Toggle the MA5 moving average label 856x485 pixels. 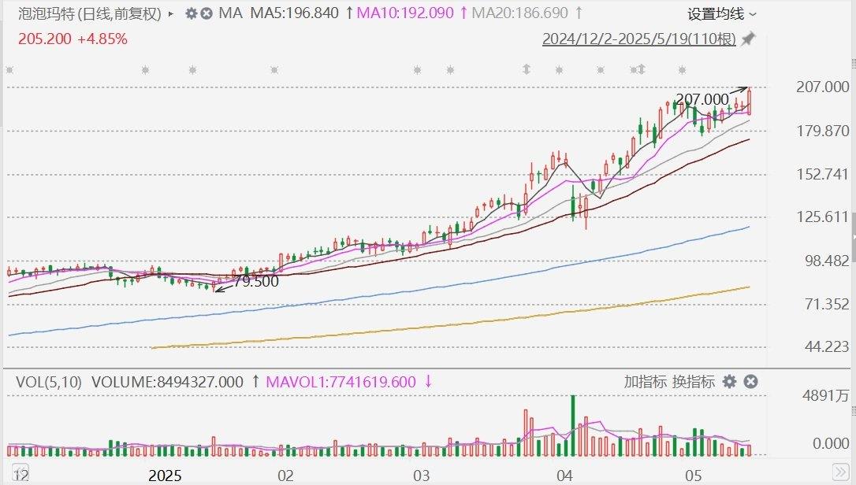tap(294, 13)
